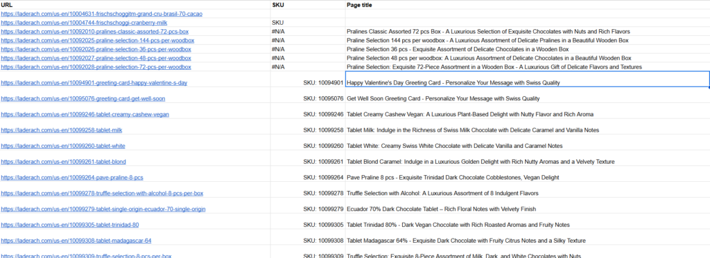Select the Tablet Milk page title cell
The width and height of the screenshot is (710, 258).
(x=528, y=127)
